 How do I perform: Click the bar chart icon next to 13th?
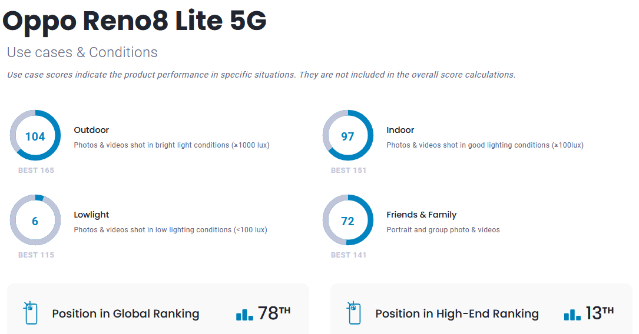tap(572, 313)
